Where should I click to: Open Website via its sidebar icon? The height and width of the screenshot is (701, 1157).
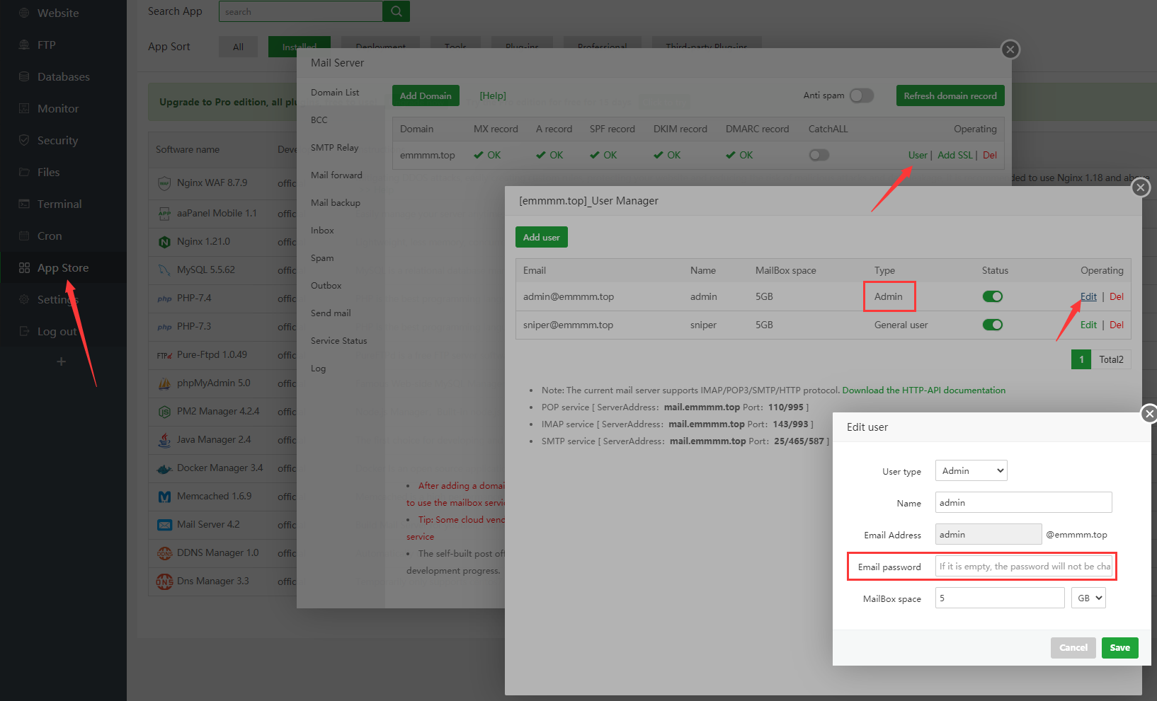tap(24, 13)
